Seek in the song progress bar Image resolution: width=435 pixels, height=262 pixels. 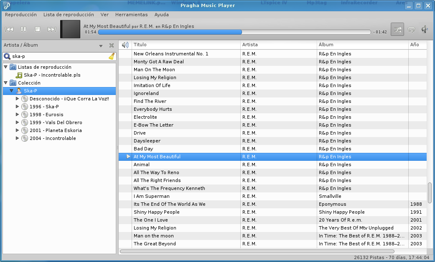click(234, 32)
